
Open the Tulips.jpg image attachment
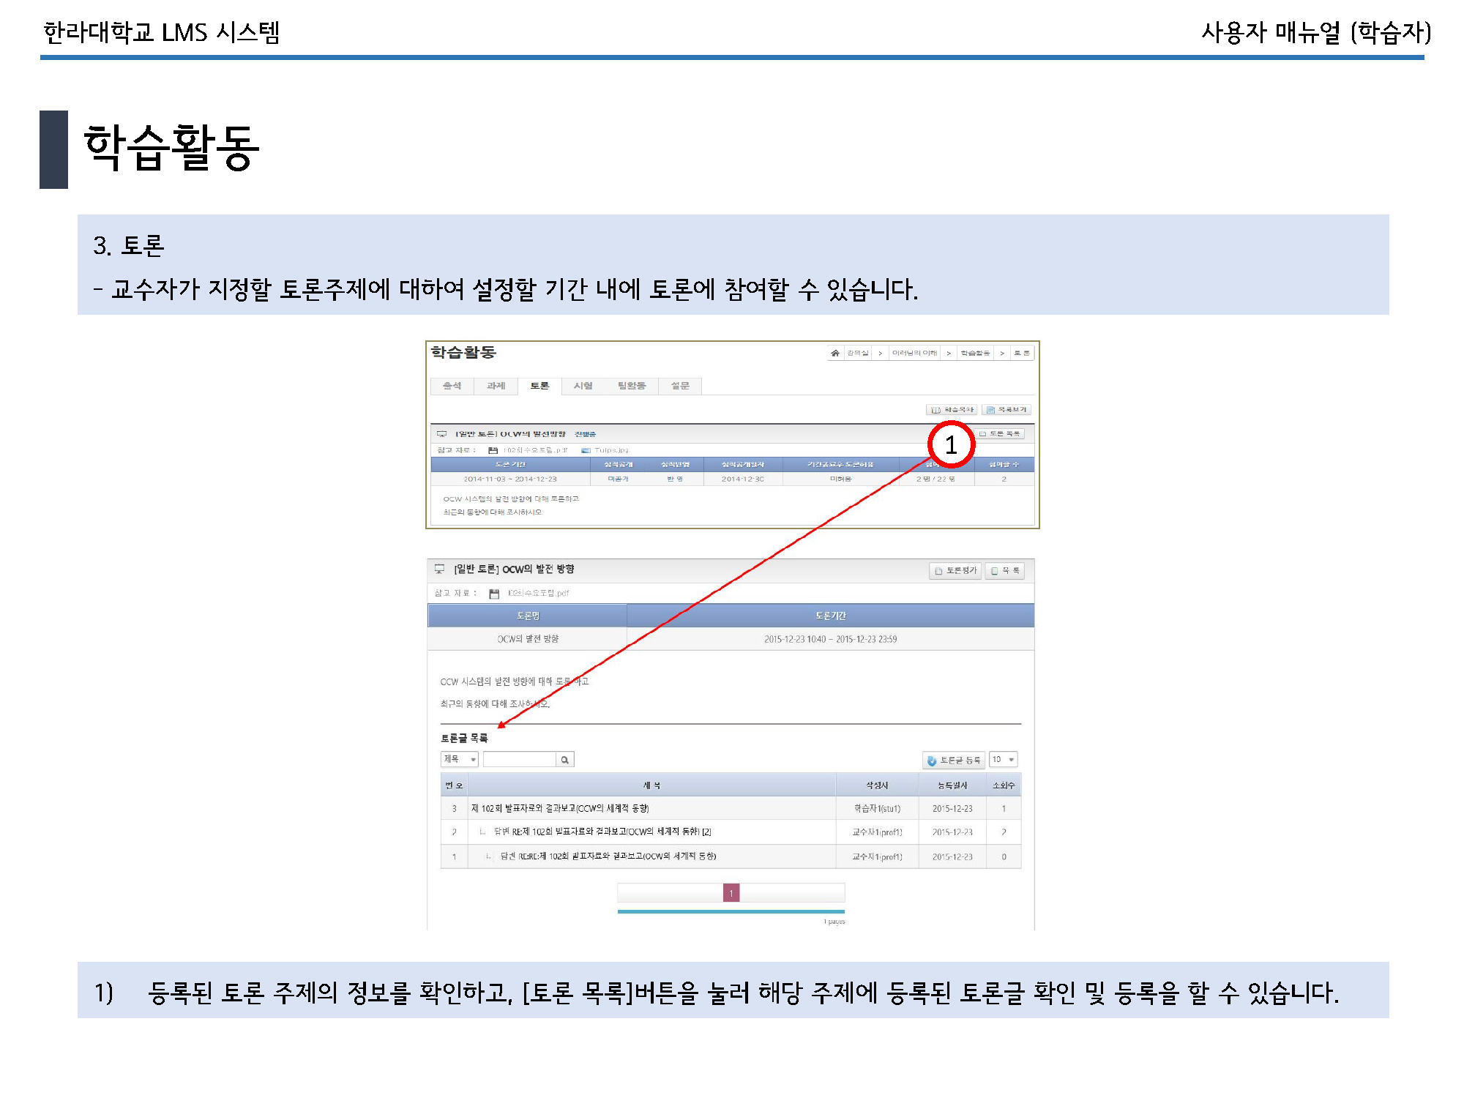pyautogui.click(x=610, y=450)
